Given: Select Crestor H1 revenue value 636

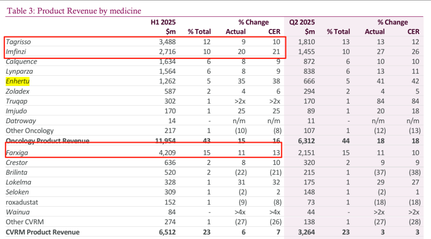Looking at the screenshot, I should (x=170, y=163).
